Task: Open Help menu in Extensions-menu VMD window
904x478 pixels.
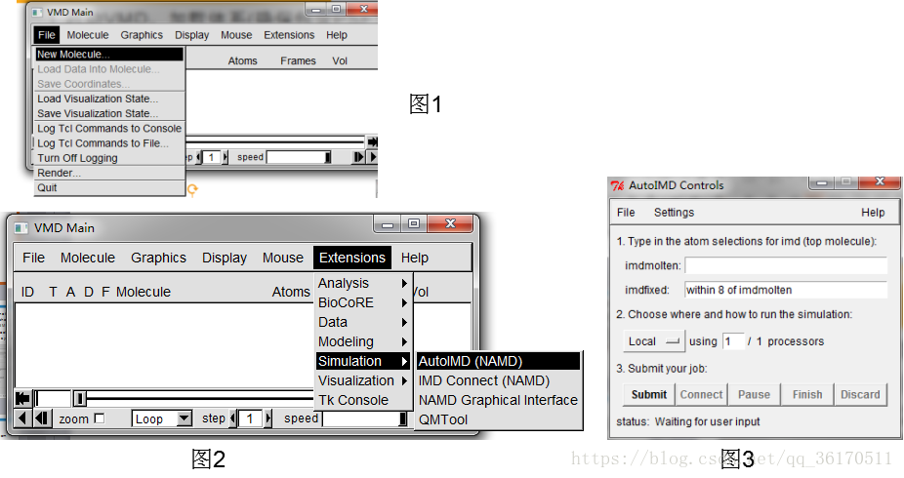Action: [x=415, y=258]
